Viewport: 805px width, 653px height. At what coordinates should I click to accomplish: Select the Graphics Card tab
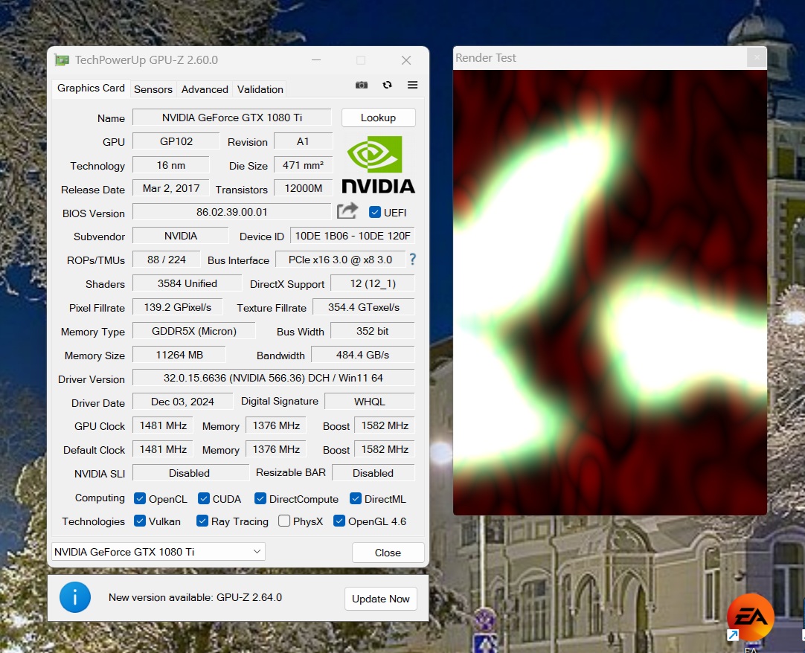click(91, 89)
